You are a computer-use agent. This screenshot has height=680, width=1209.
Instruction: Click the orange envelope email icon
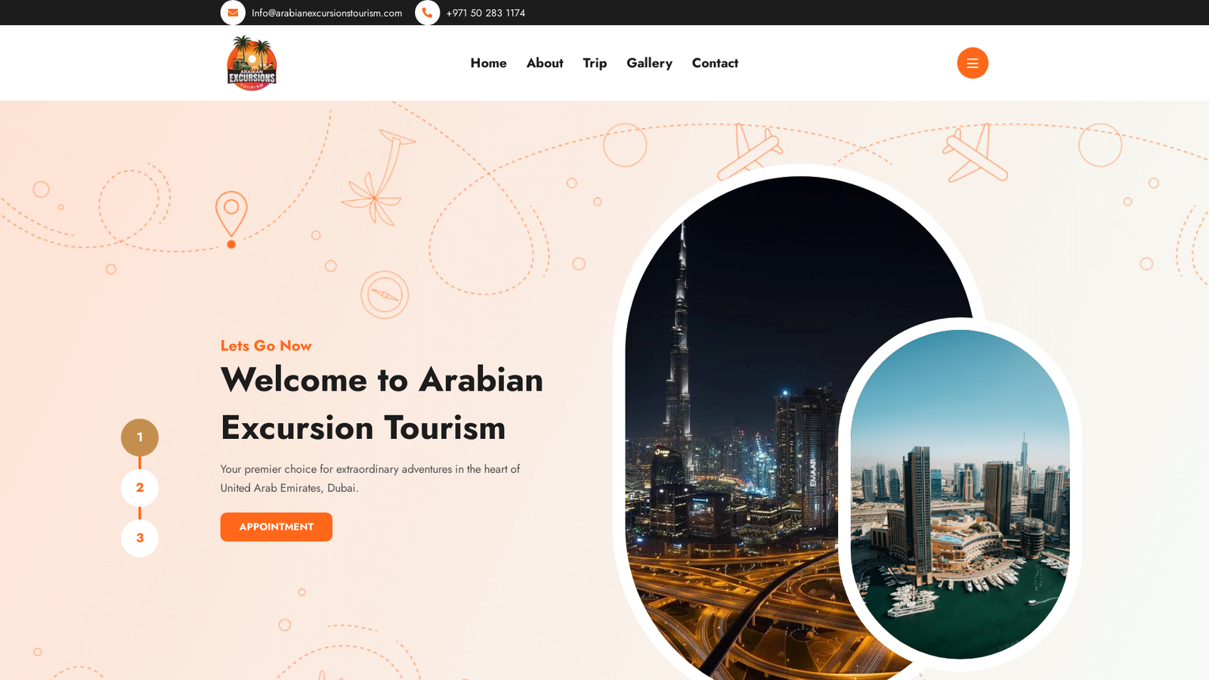tap(233, 13)
